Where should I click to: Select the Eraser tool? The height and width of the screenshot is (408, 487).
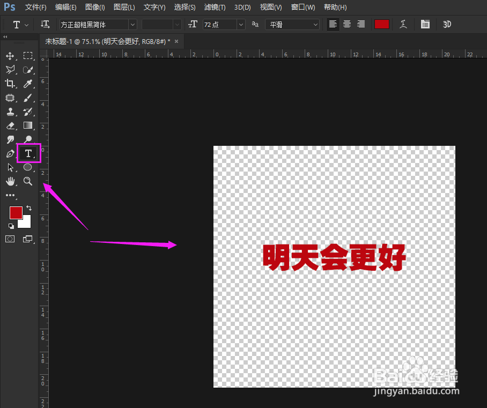click(11, 125)
